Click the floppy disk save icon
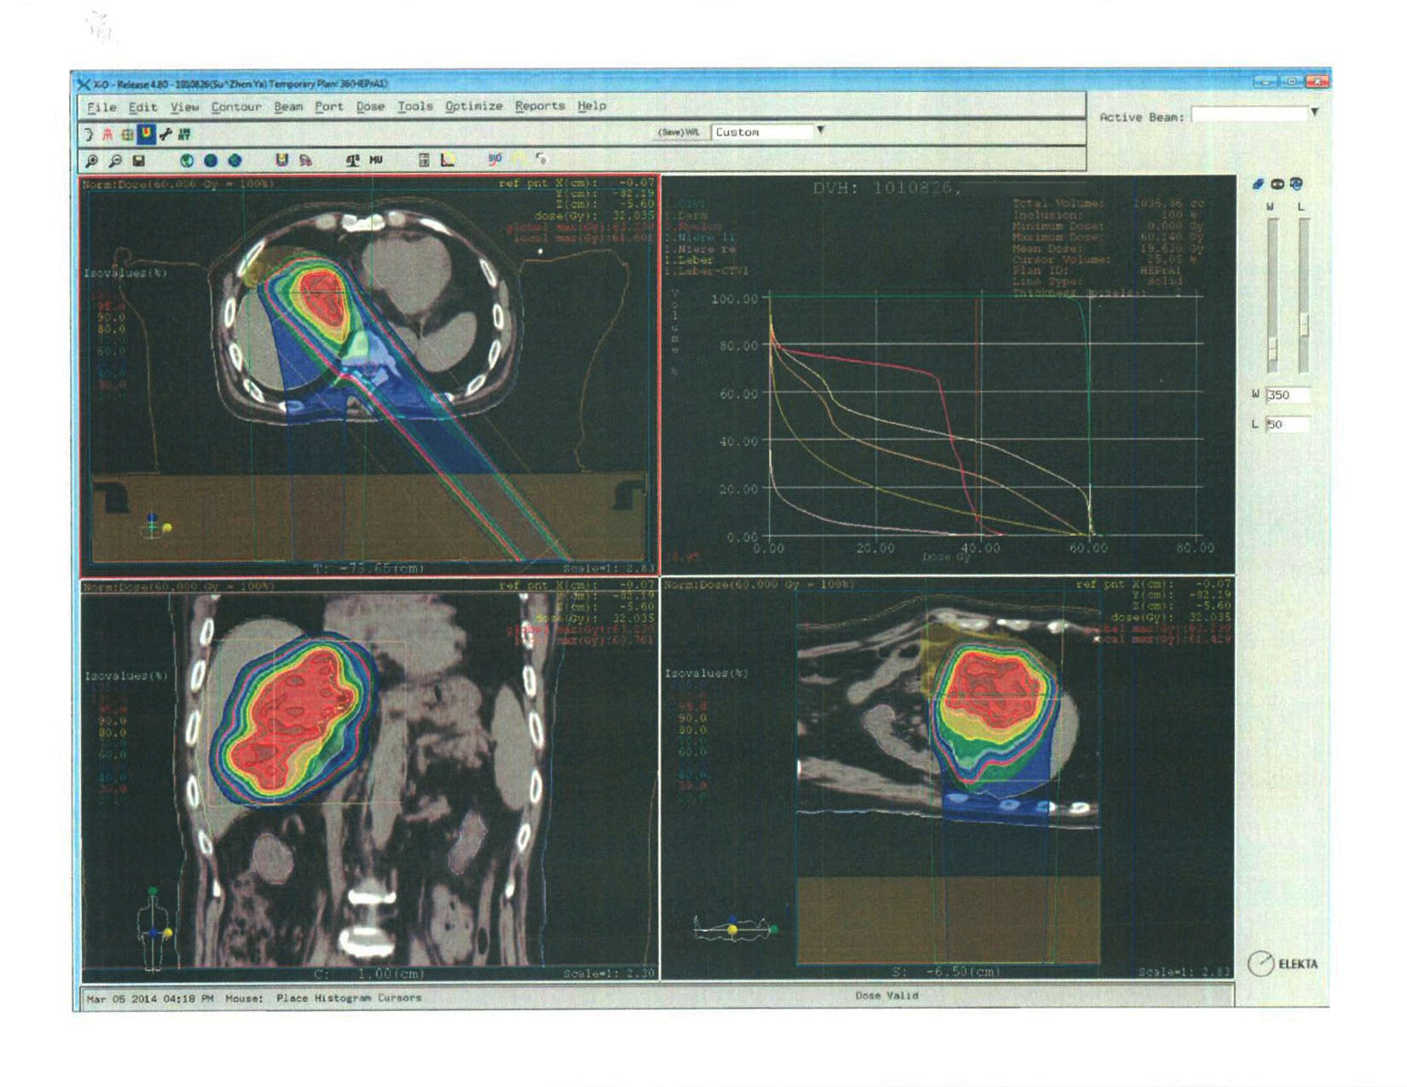 138,160
